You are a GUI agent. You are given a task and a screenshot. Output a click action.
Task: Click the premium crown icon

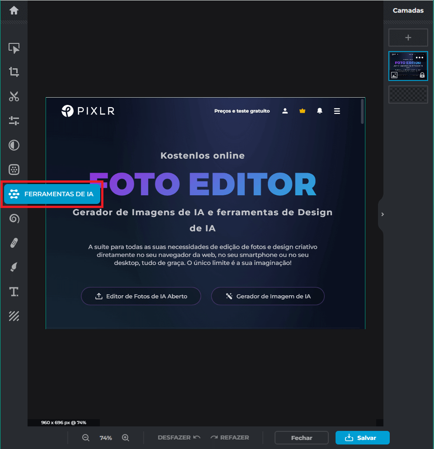(x=302, y=111)
